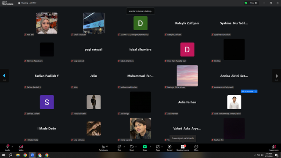Toggle the Audio microphone icon
Screen dimensions: 281x158
7,147
